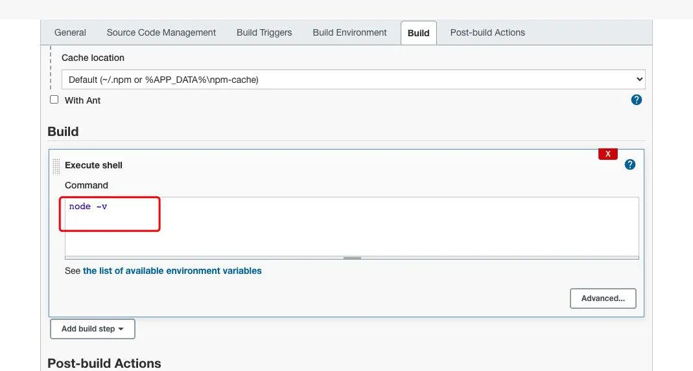Click inside the Command text area

click(x=352, y=227)
